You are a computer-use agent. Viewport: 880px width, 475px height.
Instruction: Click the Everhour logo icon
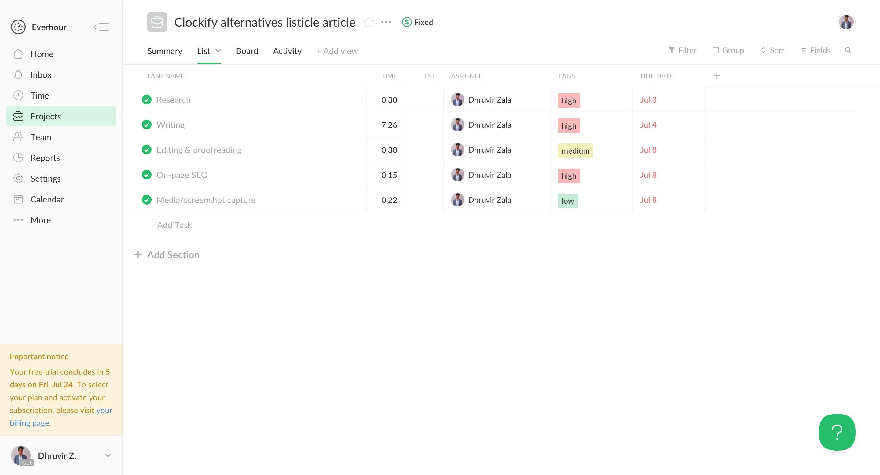point(18,27)
